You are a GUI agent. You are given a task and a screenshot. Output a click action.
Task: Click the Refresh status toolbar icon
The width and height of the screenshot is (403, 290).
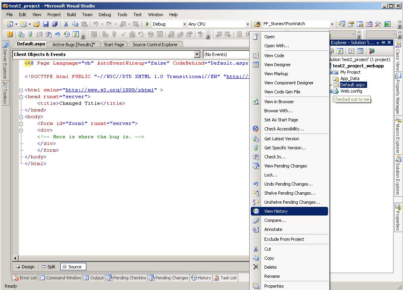click(76, 34)
